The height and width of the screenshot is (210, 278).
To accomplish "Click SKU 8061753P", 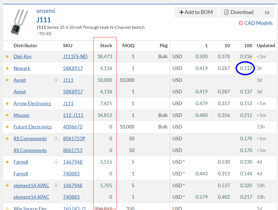I will pyautogui.click(x=74, y=139).
